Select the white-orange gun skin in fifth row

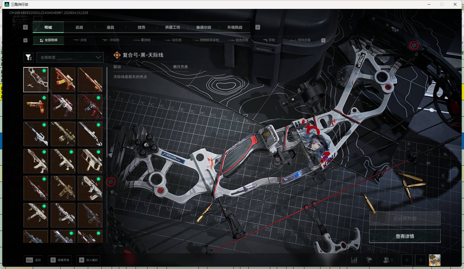tap(90, 188)
